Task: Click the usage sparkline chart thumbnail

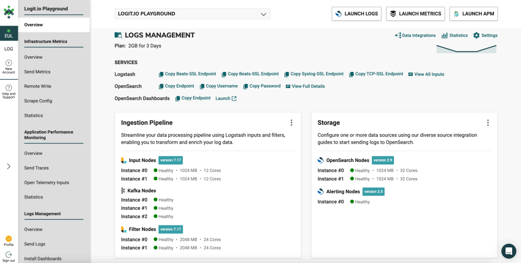Action: click(x=466, y=48)
